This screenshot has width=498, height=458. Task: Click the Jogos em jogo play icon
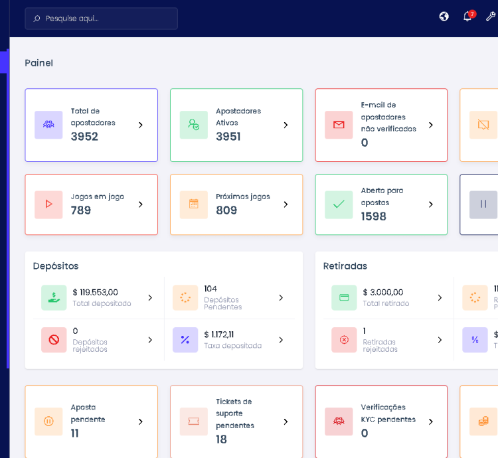[48, 204]
